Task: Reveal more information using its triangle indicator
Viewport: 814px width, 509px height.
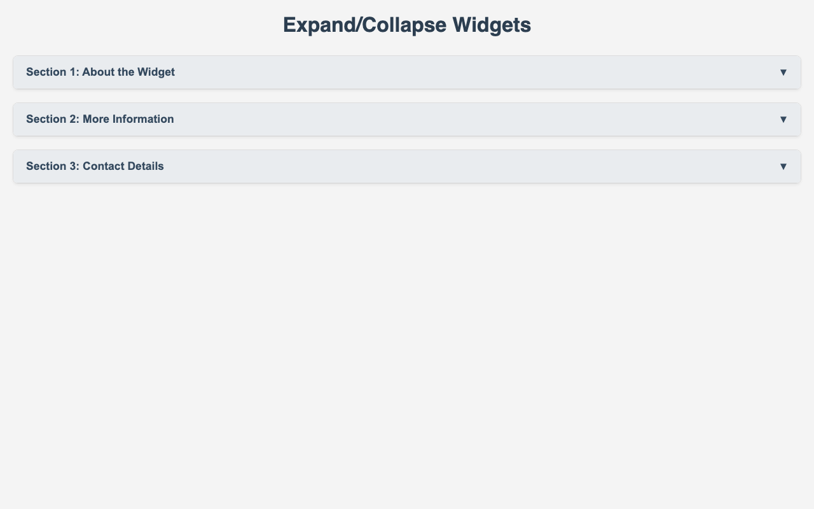Action: (783, 120)
